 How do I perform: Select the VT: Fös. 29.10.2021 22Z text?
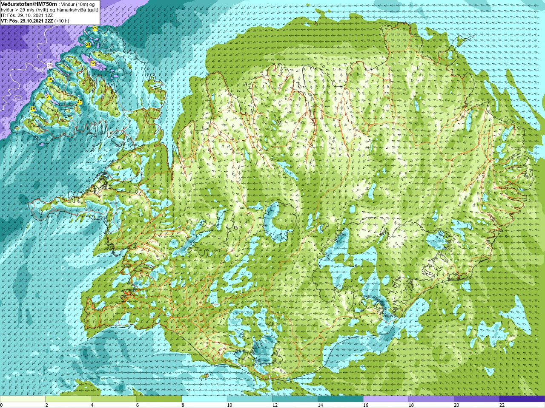(27, 21)
